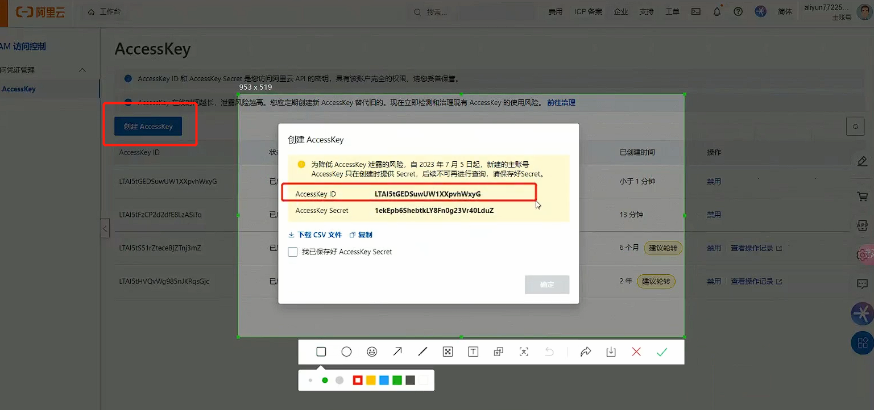Open 工作台 from the top bar
The image size is (874, 410).
pos(104,11)
